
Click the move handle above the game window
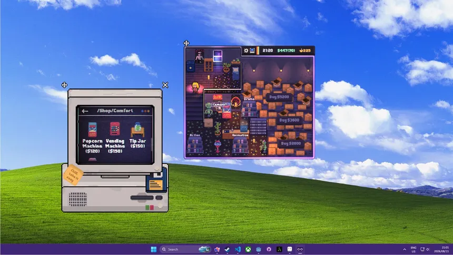(186, 43)
